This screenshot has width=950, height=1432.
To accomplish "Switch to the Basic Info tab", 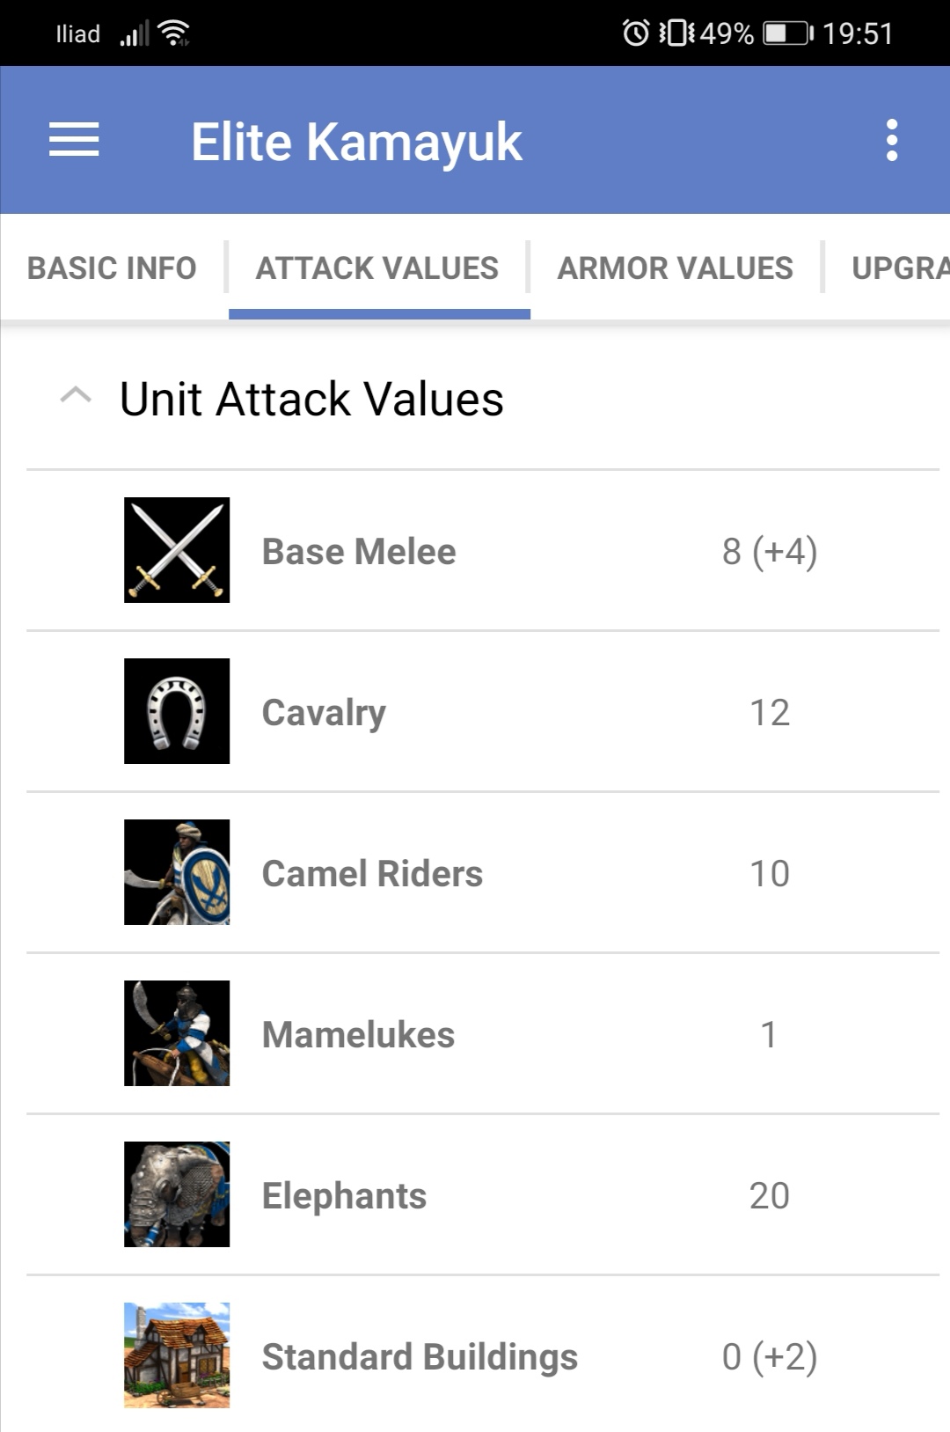I will click(x=112, y=268).
